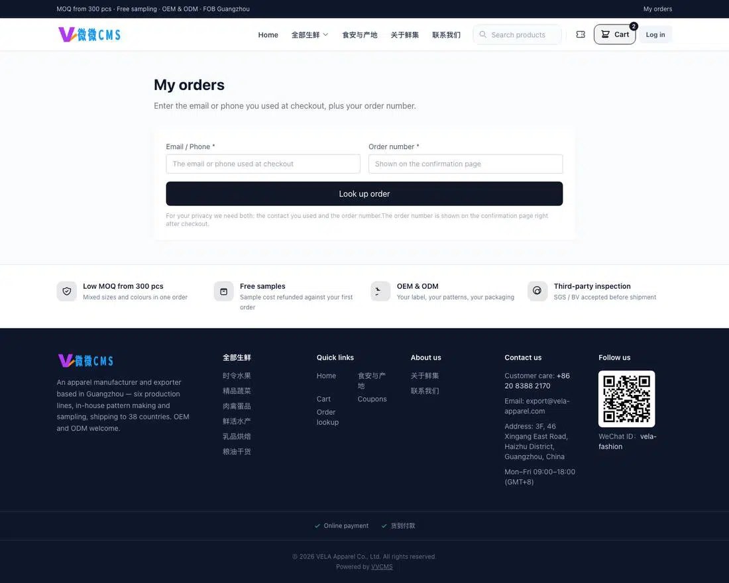Open the footer Home quick link

click(326, 376)
